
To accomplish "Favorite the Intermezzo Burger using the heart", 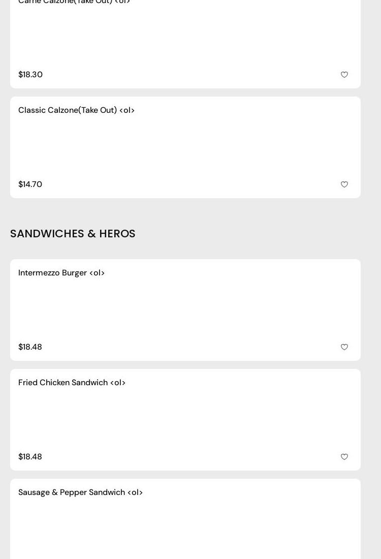I will [344, 347].
